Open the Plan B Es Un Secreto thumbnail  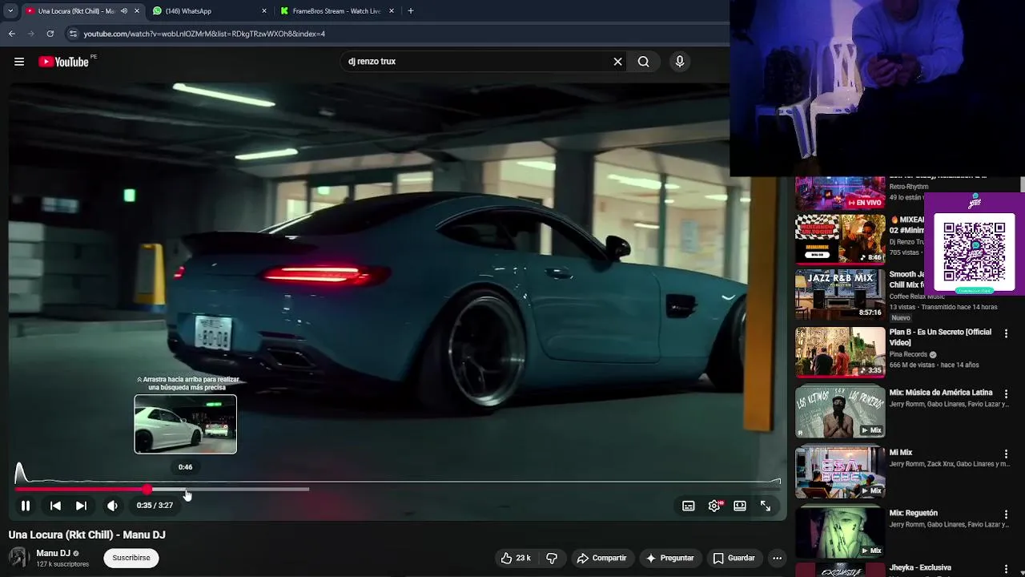pos(840,352)
